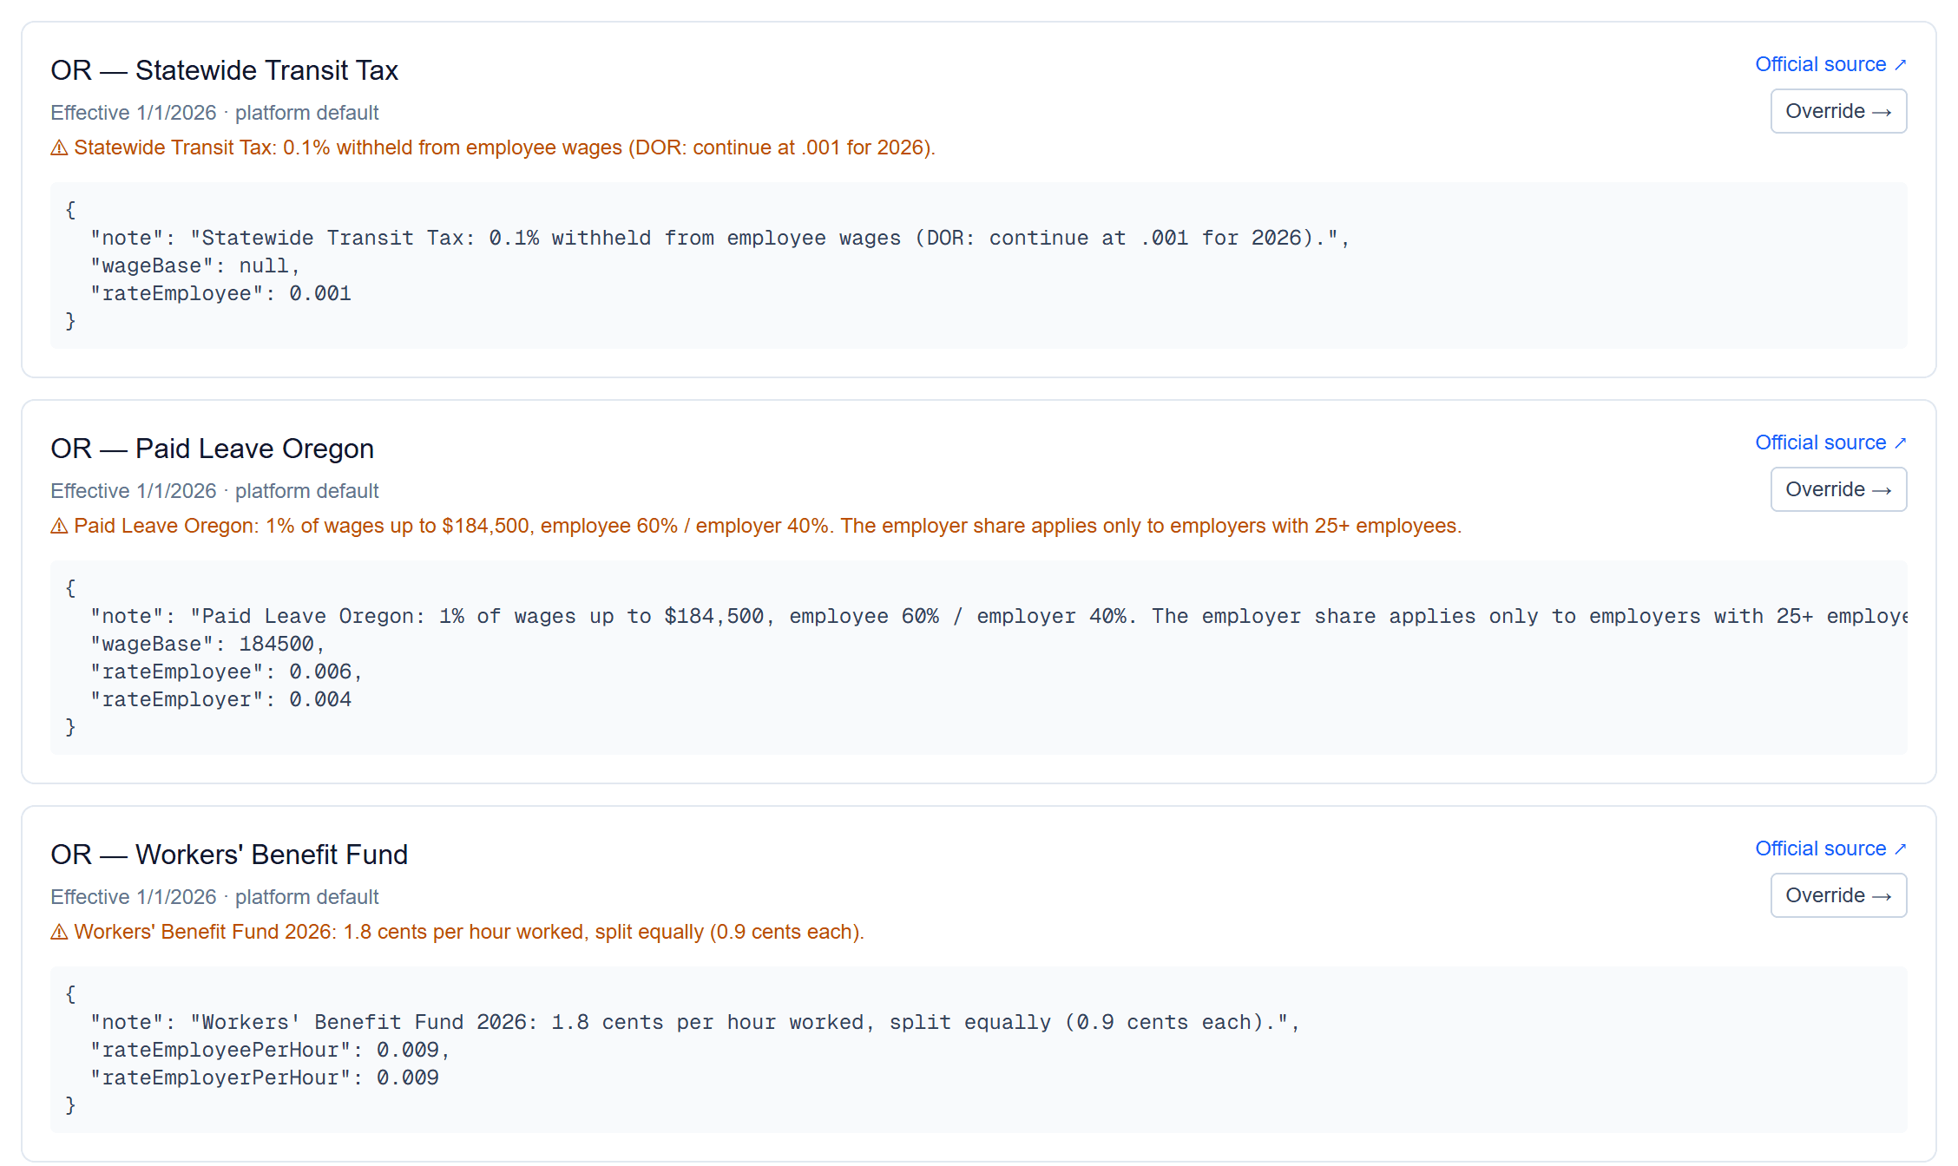Screen dimensions: 1958x1166
Task: Click the orange Paid Leave Oregon warning note
Action: pyautogui.click(x=756, y=526)
